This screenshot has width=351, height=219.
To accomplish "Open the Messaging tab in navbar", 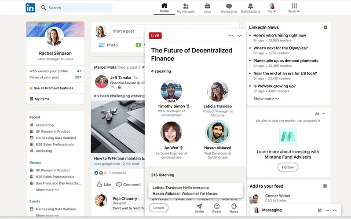I will tap(229, 8).
